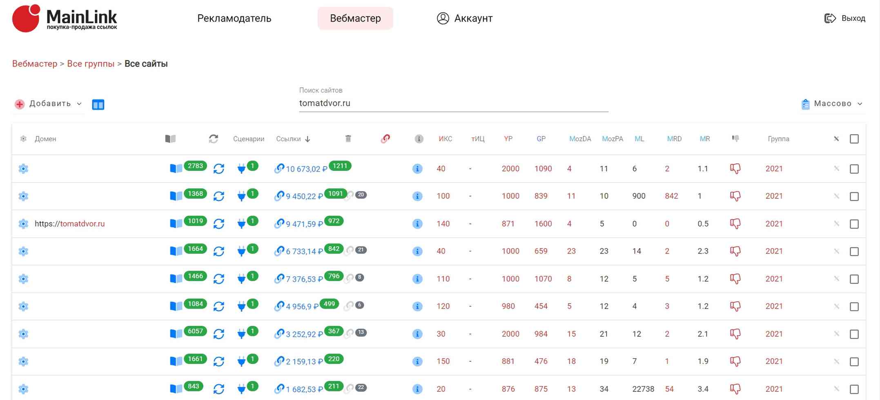Toggle the select-all checkbox in the table header
The height and width of the screenshot is (400, 880).
click(x=854, y=139)
